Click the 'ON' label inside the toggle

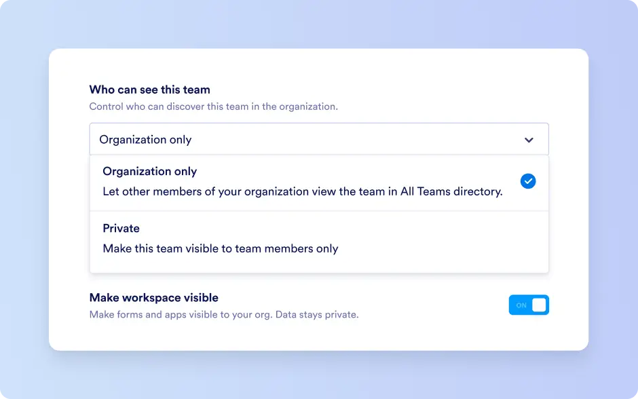(x=521, y=305)
